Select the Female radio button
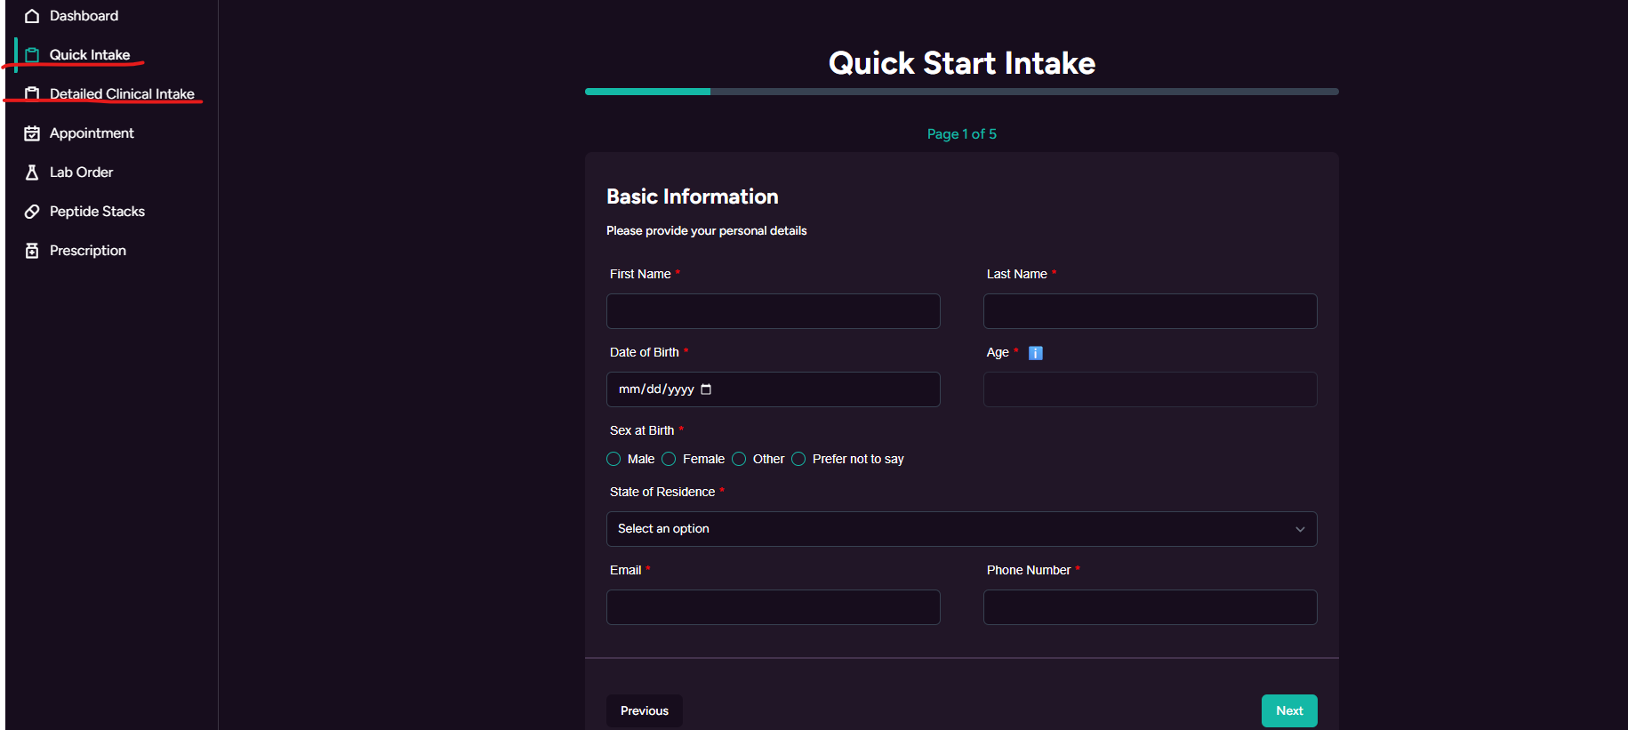The image size is (1628, 730). 669,459
